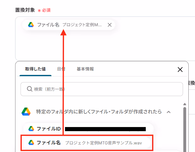Screen dimensions: 195x152
Task: Focus the 検索（前方一致） search box
Action: [x=102, y=89]
